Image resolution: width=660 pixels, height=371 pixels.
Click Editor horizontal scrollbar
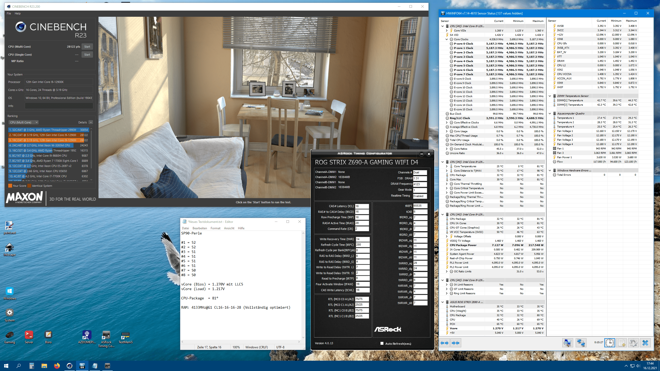tap(241, 342)
